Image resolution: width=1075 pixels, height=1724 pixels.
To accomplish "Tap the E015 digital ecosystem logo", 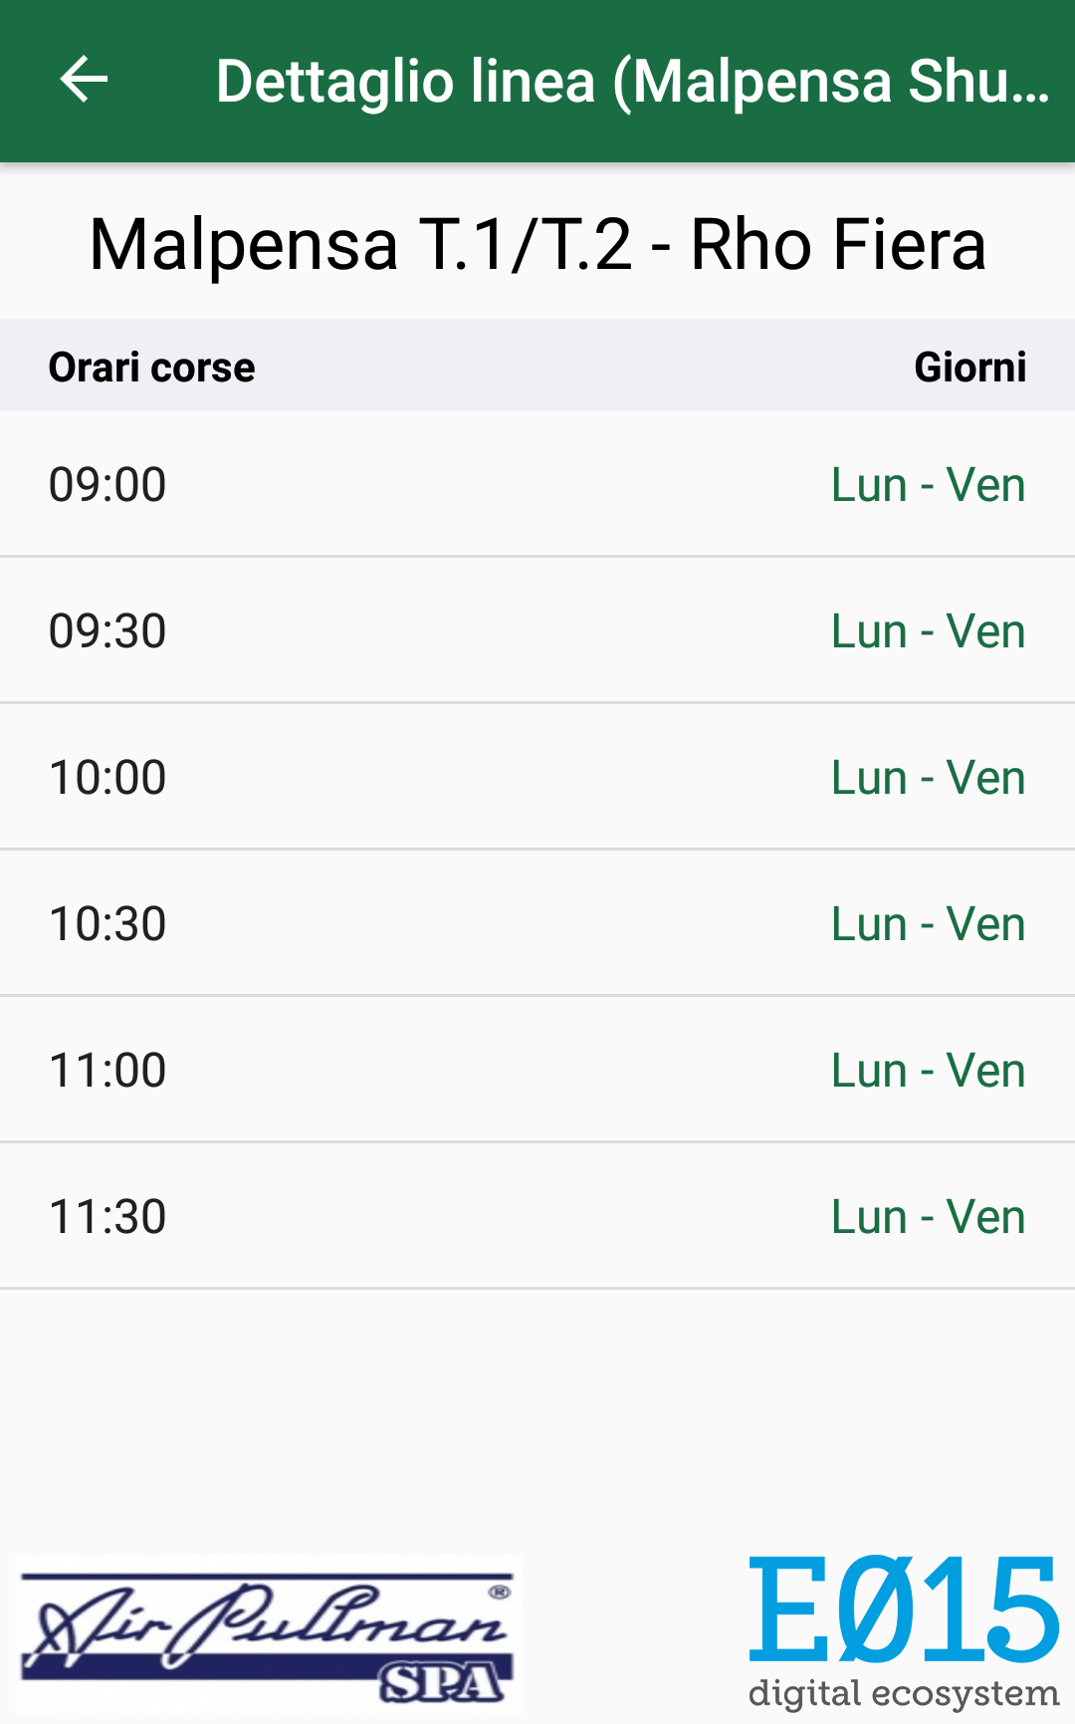I will pyautogui.click(x=904, y=1629).
